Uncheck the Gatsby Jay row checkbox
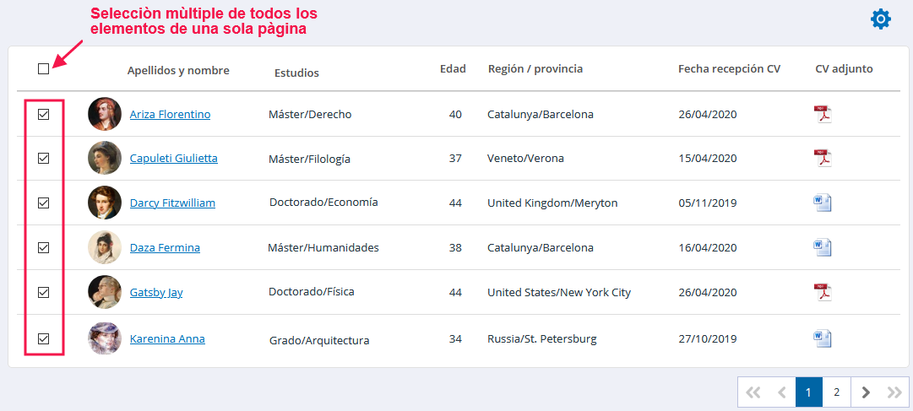 (x=43, y=292)
